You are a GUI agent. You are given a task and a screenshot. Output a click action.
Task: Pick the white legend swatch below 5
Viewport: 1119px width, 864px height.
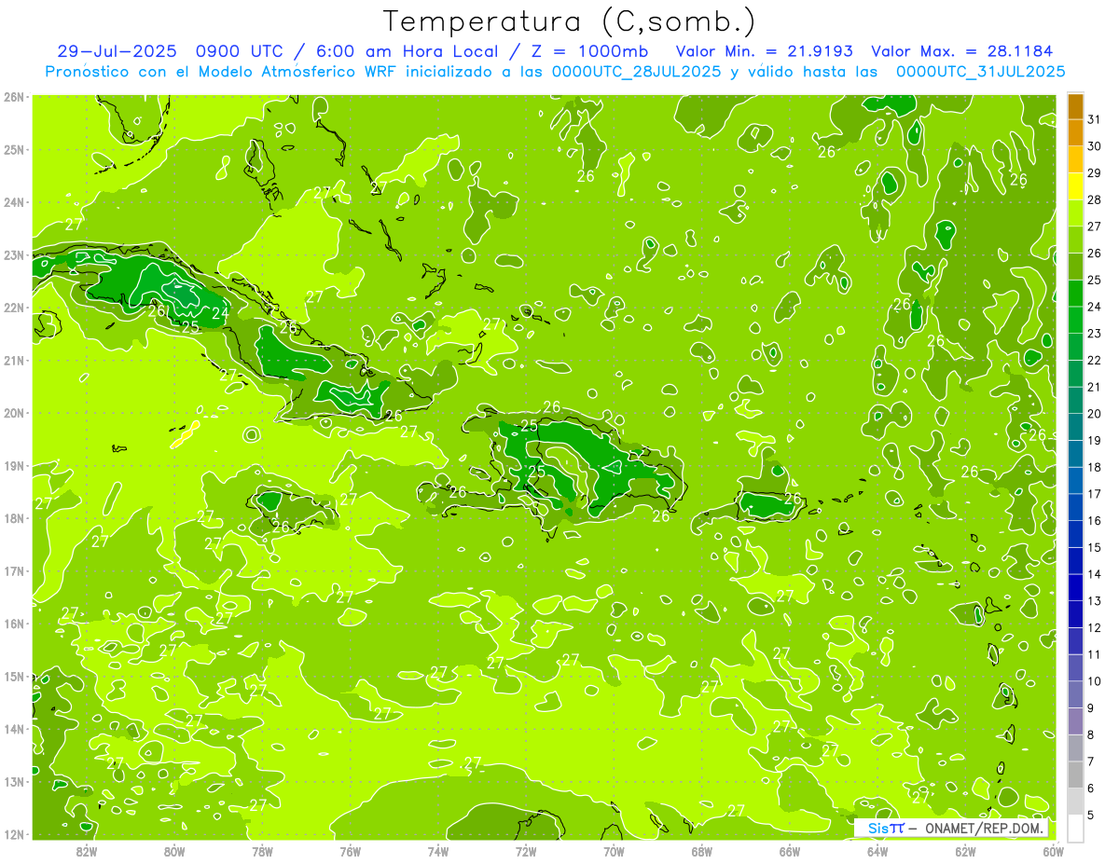point(1076,828)
